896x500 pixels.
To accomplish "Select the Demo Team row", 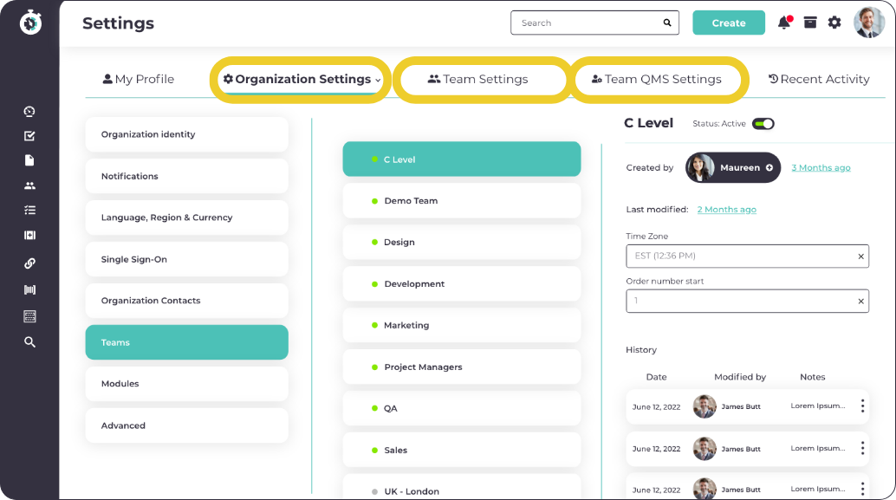I will coord(462,200).
